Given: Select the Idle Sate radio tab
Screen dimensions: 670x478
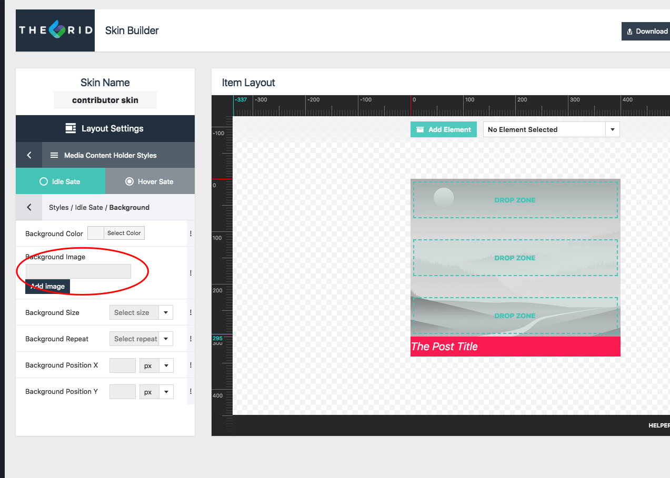Looking at the screenshot, I should click(61, 181).
